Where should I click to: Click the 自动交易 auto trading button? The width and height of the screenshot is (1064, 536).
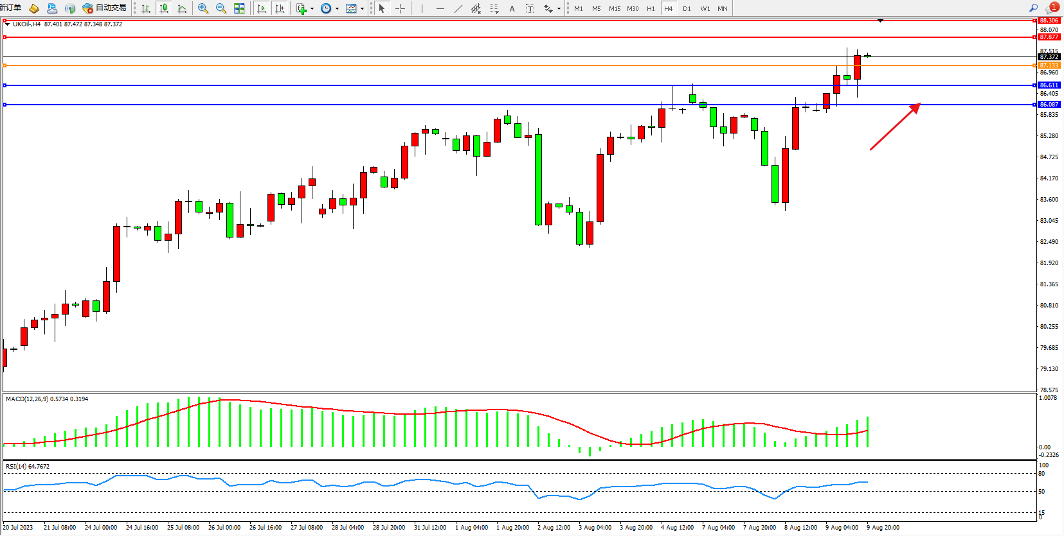[105, 8]
